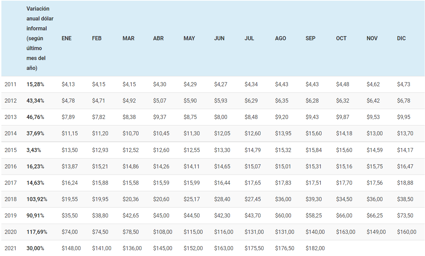Select the AGO 2019 value $60,00
425x256 pixels.
tap(283, 215)
